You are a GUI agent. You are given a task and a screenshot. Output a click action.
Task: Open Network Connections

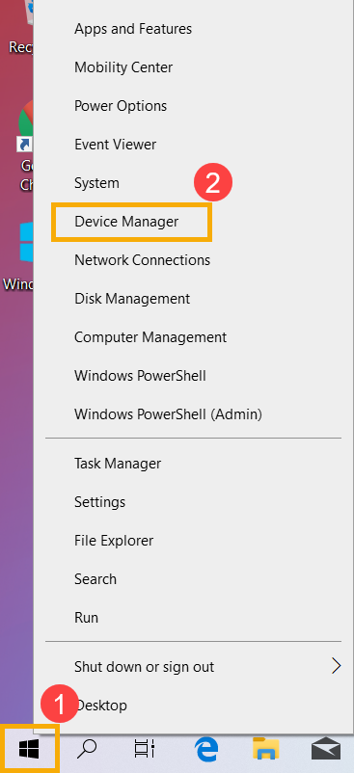[x=142, y=260]
